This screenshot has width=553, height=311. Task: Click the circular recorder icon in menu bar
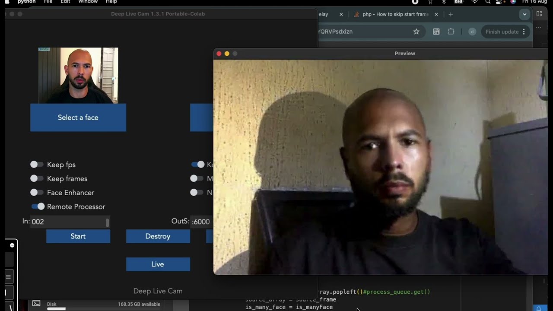[415, 2]
